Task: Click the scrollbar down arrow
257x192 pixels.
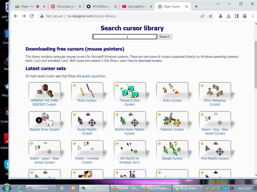Action: tap(256, 175)
